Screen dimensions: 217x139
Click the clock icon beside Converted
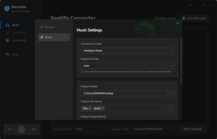coord(8,41)
